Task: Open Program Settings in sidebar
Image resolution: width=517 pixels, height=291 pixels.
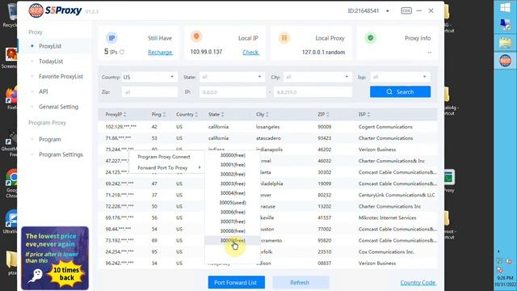Action: [x=61, y=154]
